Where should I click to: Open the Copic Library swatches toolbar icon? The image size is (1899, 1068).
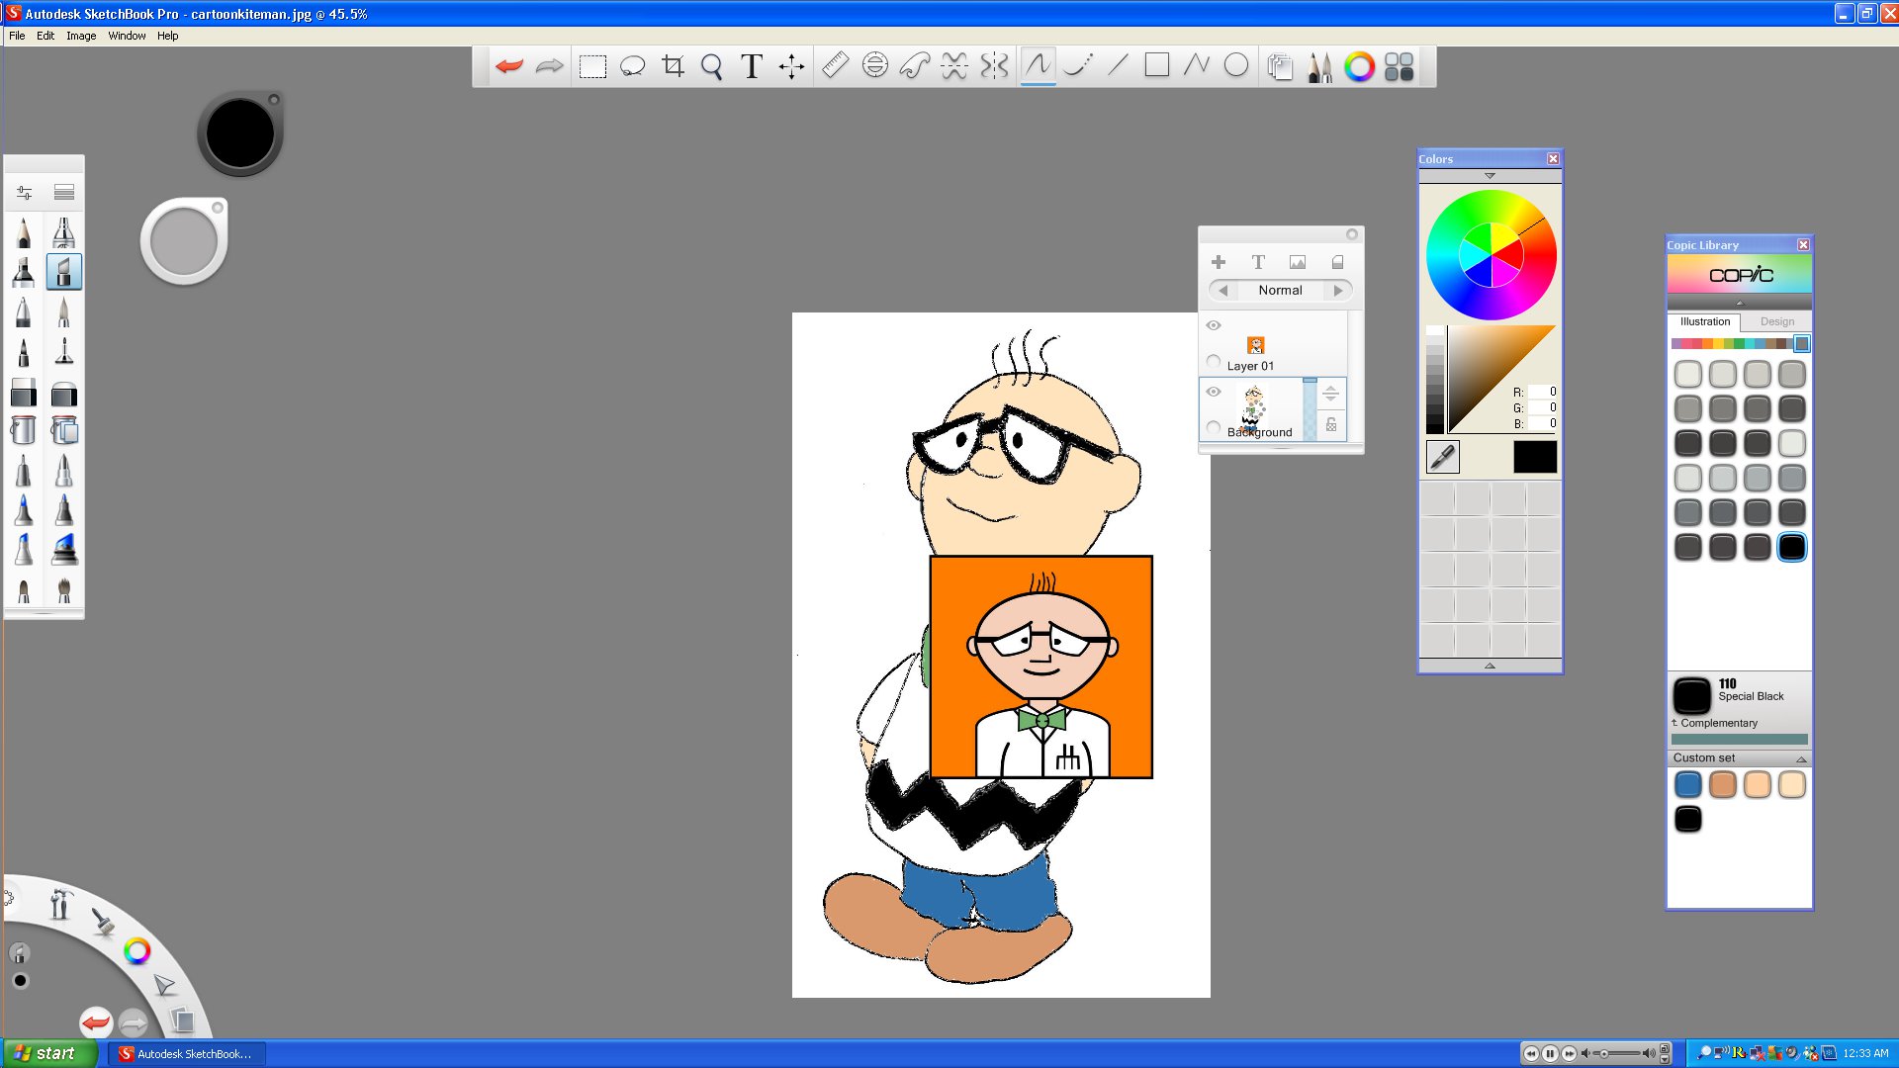pos(1400,66)
